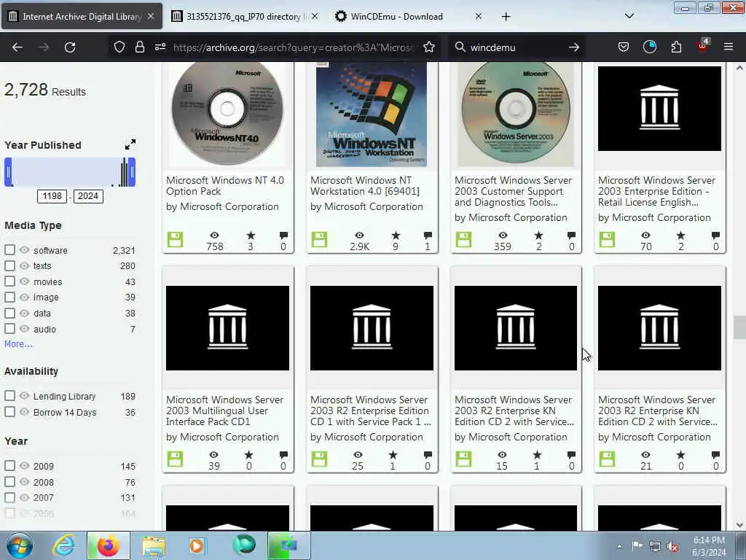Click the wincdemu search box
Image resolution: width=746 pixels, height=560 pixels.
(517, 47)
